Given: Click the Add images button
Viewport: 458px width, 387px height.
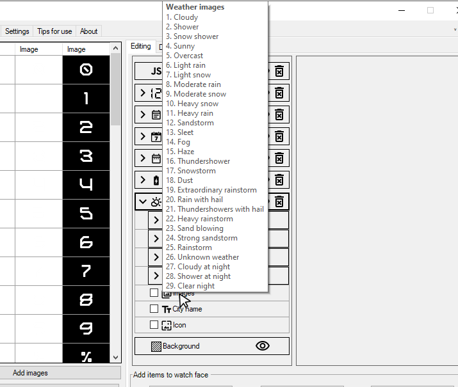Looking at the screenshot, I should pos(30,373).
